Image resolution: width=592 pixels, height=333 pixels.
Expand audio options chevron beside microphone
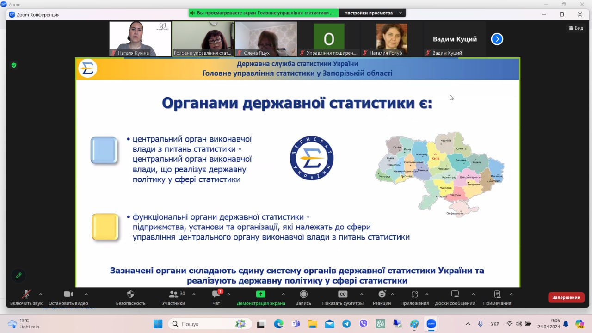(41, 294)
